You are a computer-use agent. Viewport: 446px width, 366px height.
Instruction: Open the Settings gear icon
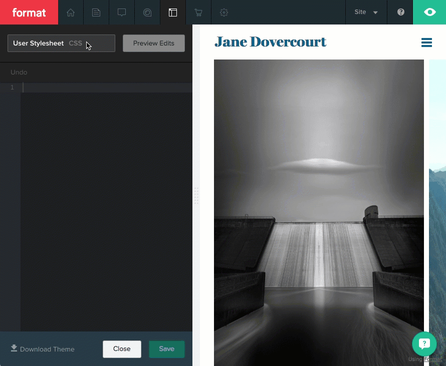(224, 12)
